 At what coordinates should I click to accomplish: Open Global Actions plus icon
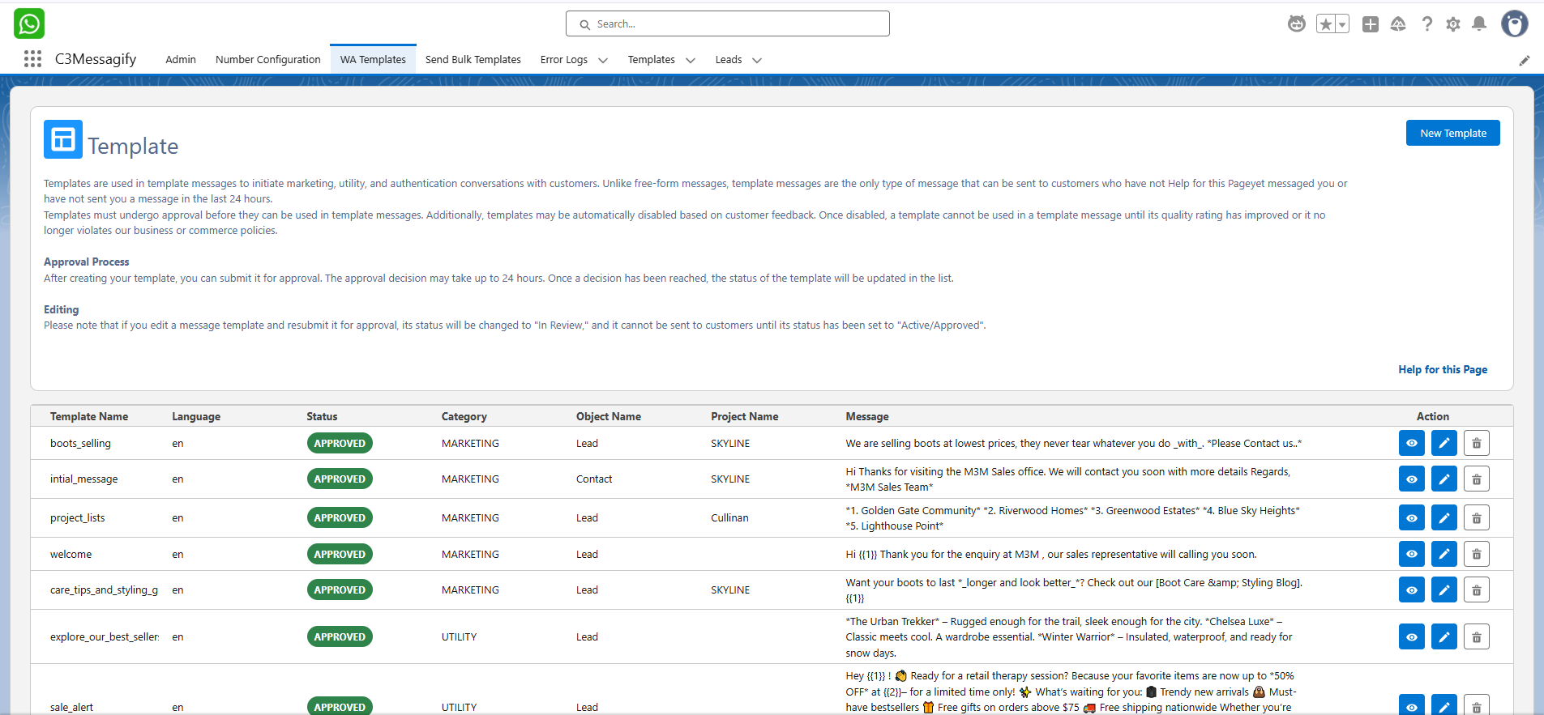click(x=1371, y=24)
